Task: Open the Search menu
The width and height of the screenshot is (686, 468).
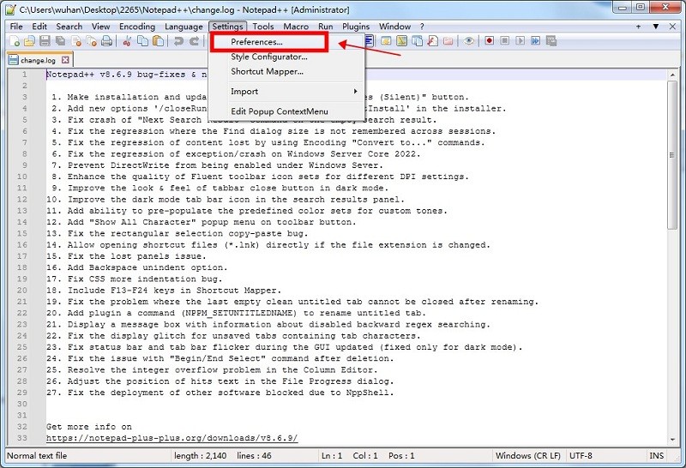Action: [69, 27]
